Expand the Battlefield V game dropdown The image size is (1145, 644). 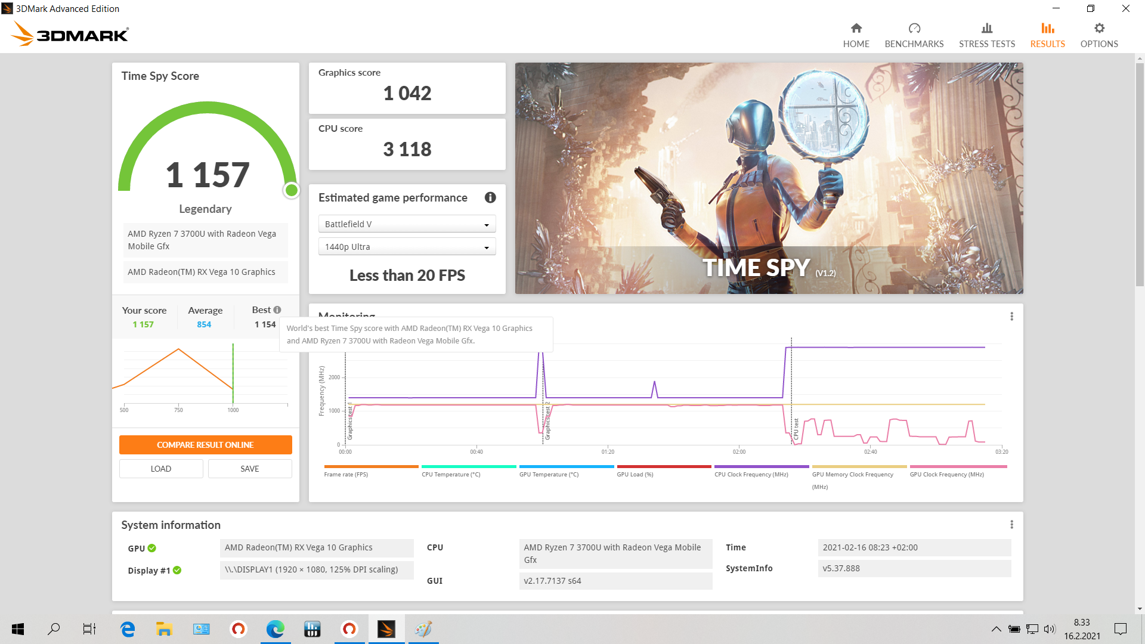point(407,224)
